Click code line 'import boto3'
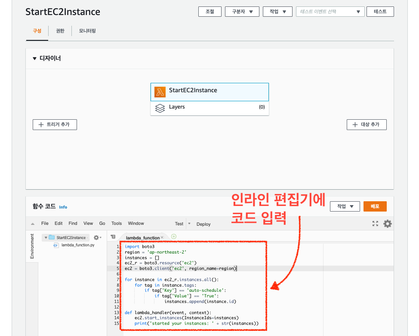The image size is (419, 336). 139,246
